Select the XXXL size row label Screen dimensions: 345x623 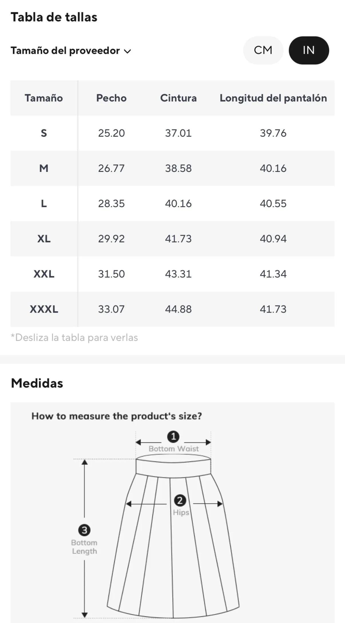(44, 309)
